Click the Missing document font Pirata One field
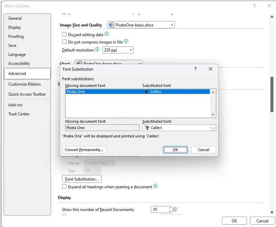Screen dimensions: 276x227 click(102, 128)
